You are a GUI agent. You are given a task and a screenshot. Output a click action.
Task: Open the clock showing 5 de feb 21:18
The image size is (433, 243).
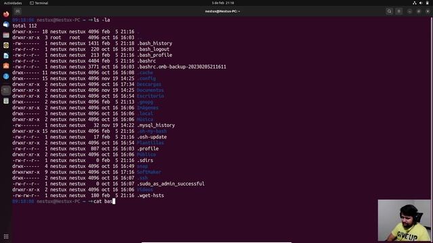223,3
